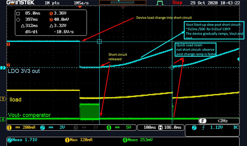The width and height of the screenshot is (247, 146).
Task: Click the date and time 29 Oct 2020
Action: (215, 3)
